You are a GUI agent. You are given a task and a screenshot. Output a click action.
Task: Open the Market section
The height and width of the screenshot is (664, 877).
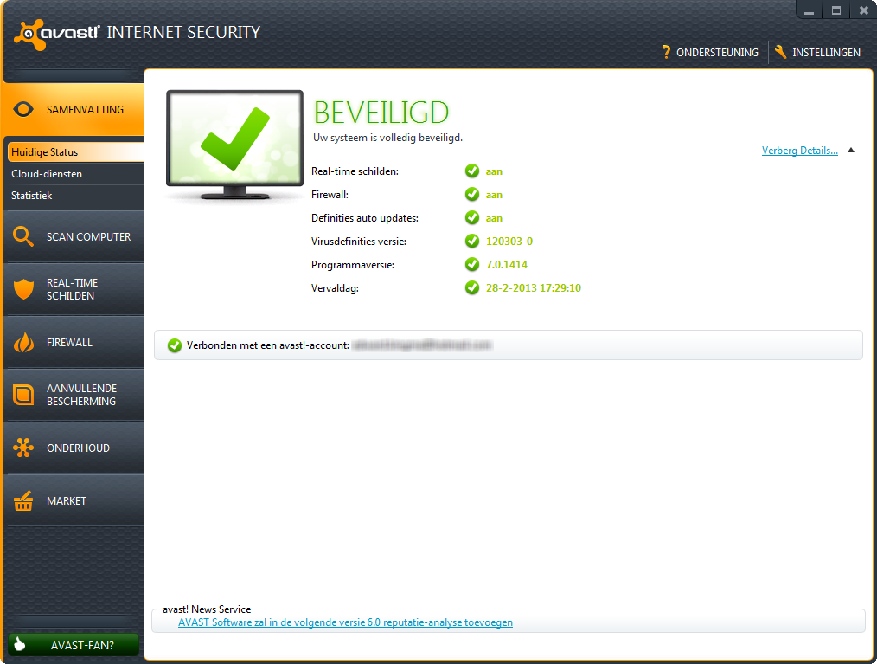tap(74, 500)
